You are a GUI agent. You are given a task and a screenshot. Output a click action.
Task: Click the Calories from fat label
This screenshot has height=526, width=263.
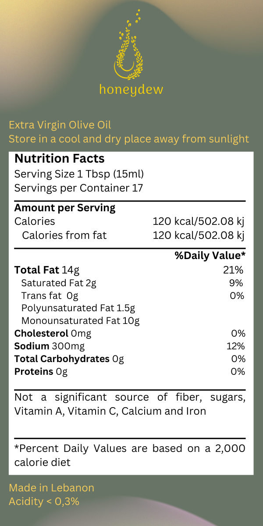click(x=64, y=235)
